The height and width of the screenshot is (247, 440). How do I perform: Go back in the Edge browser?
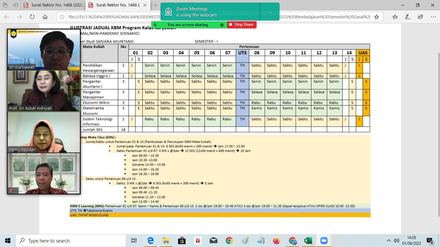[7, 17]
